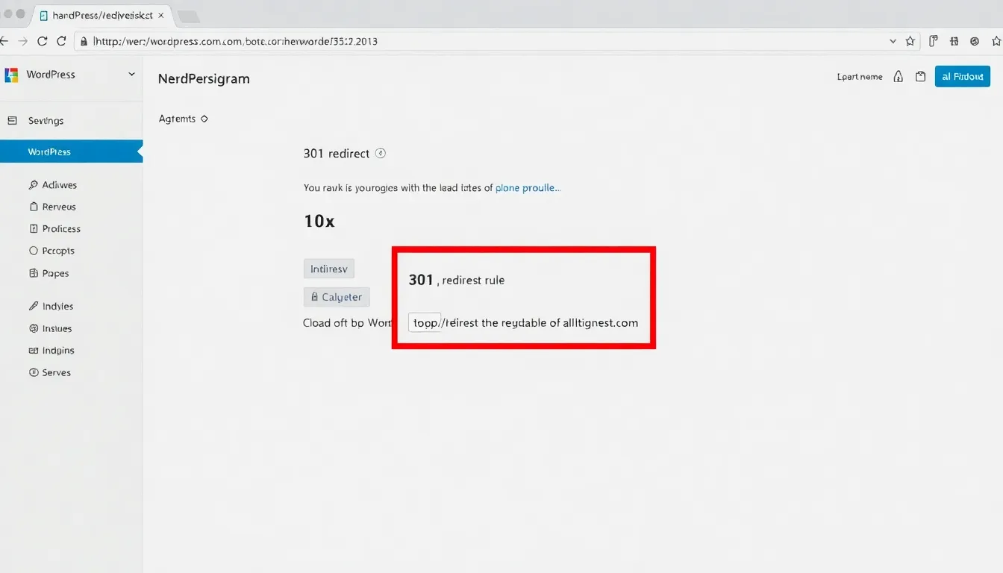This screenshot has height=573, width=1003.
Task: Open the plone proulle link
Action: [528, 187]
